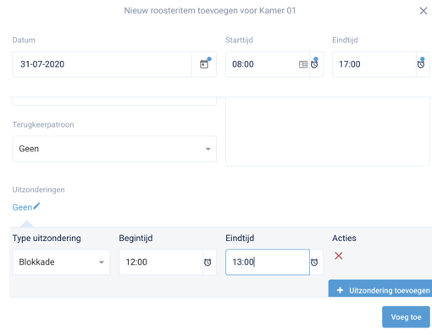Expand the Terugkeerpatroon dropdown
This screenshot has width=432, height=335.
pos(114,149)
